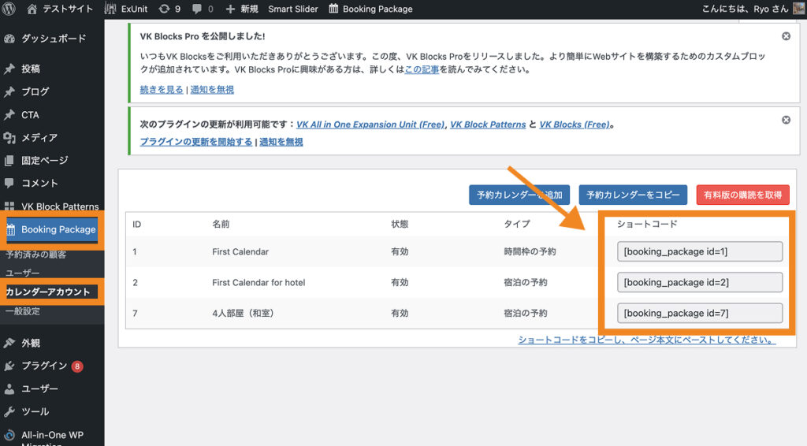Click the 予約カレンダーをコピー button
The height and width of the screenshot is (446, 807).
633,195
